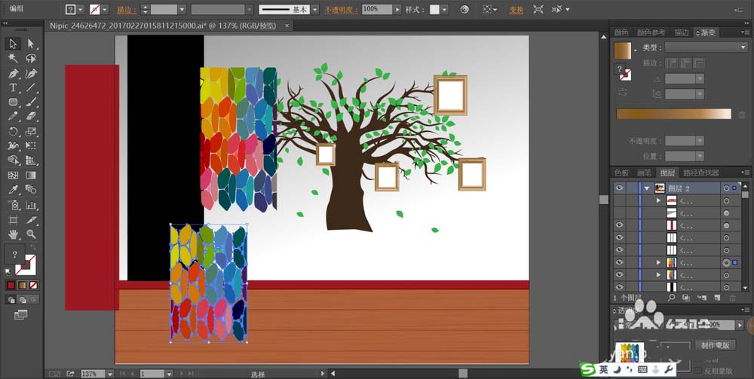Viewport: 754px width, 379px height.
Task: Select the Direct Selection tool
Action: click(31, 44)
